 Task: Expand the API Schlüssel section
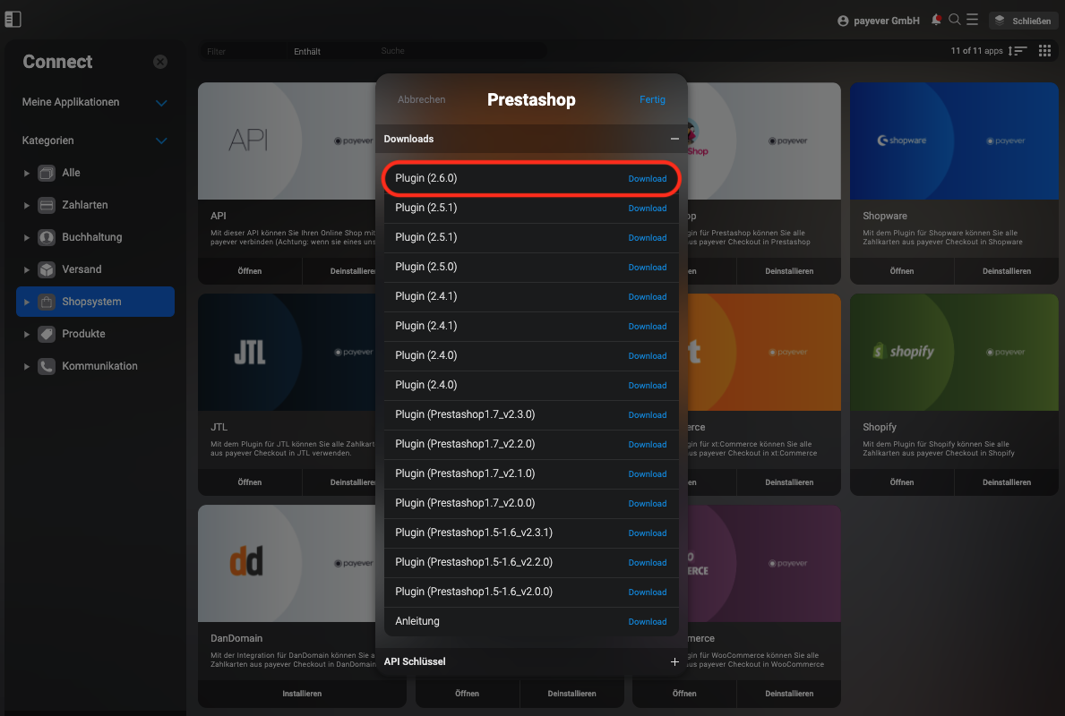pyautogui.click(x=674, y=661)
